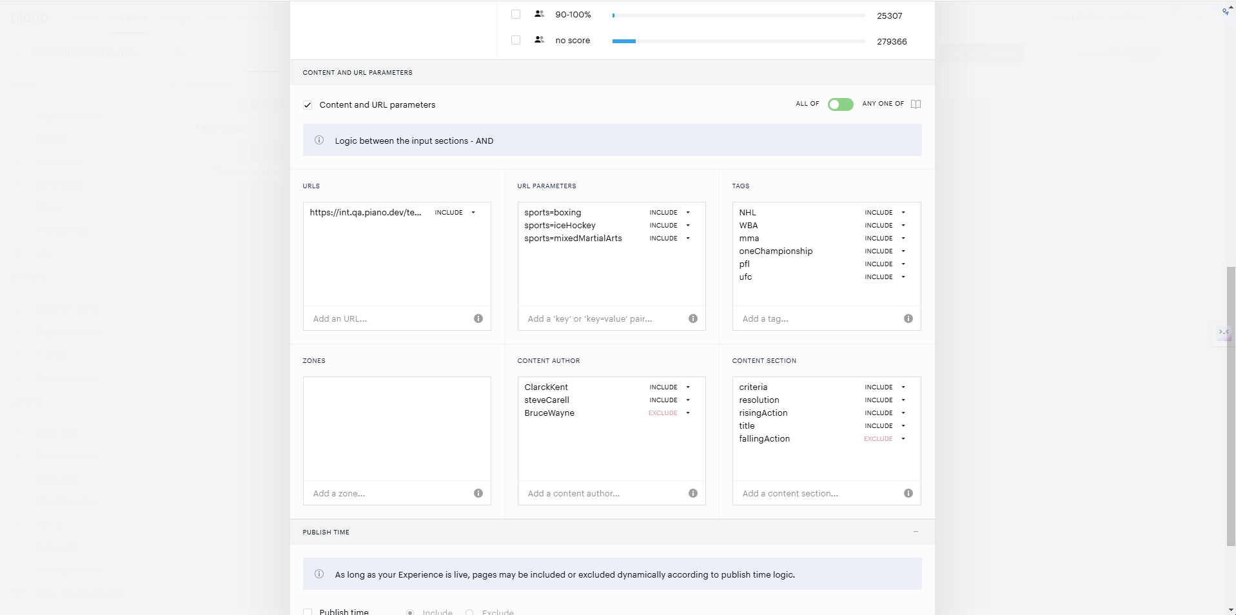Check the Publish time checkbox

308,612
